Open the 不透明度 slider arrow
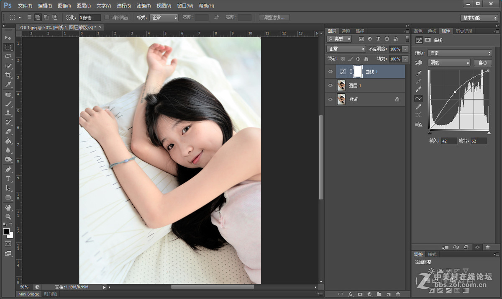This screenshot has height=299, width=502. pyautogui.click(x=405, y=49)
